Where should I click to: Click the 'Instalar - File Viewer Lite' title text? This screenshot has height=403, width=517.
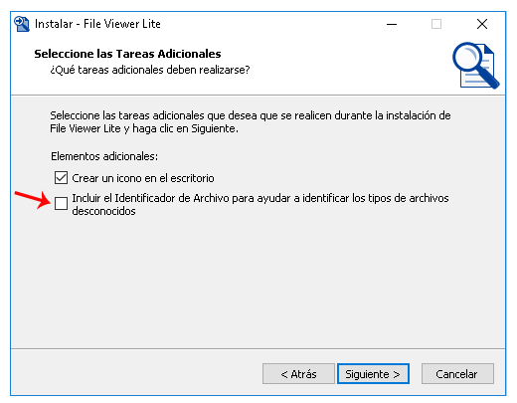coord(97,24)
